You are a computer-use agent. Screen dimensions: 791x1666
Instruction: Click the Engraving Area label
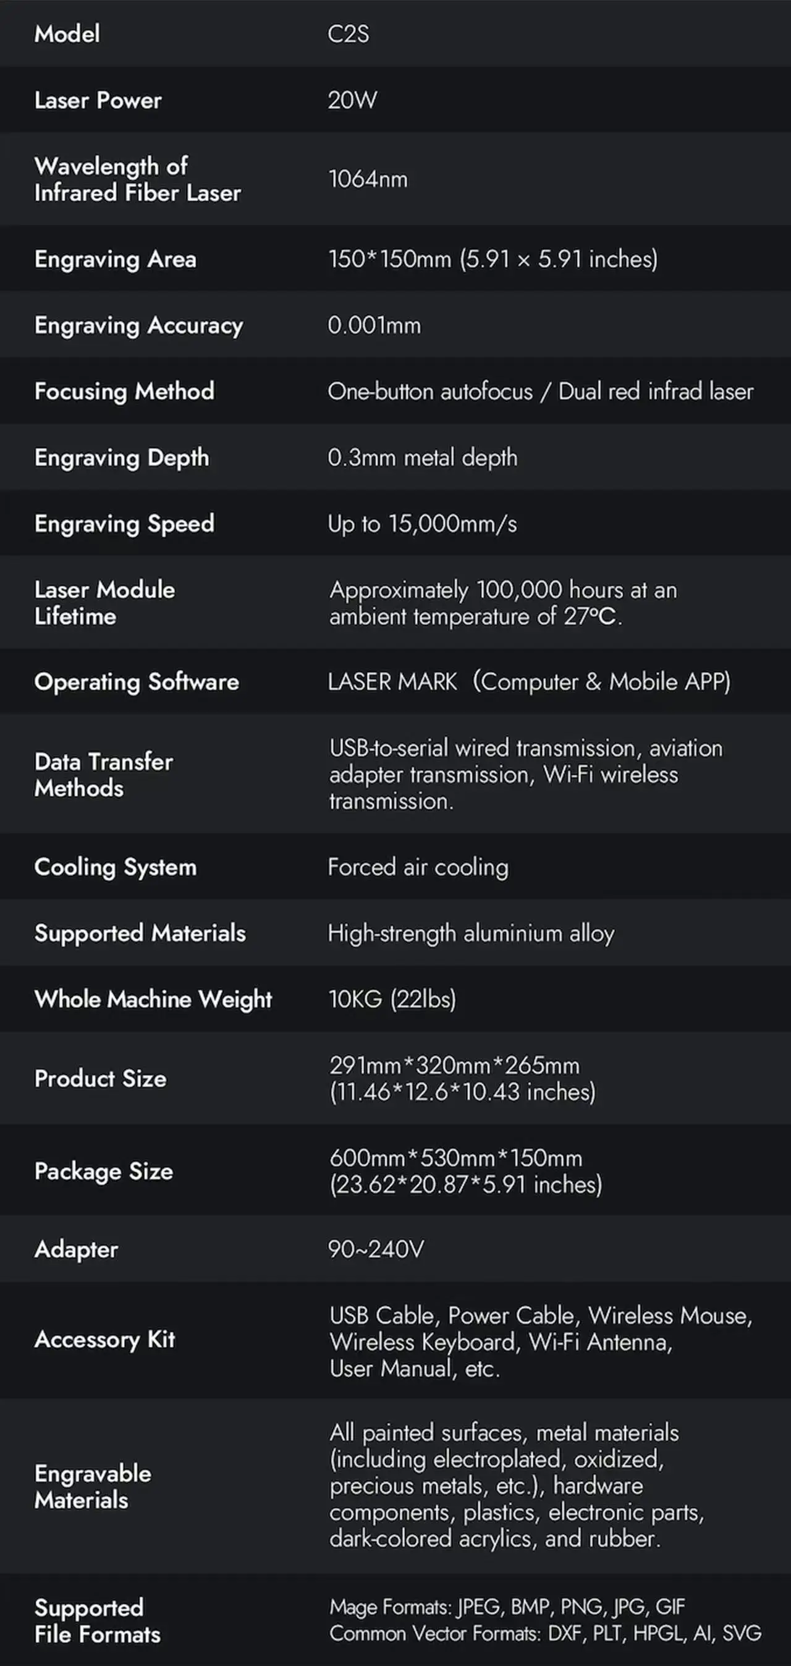tap(115, 260)
